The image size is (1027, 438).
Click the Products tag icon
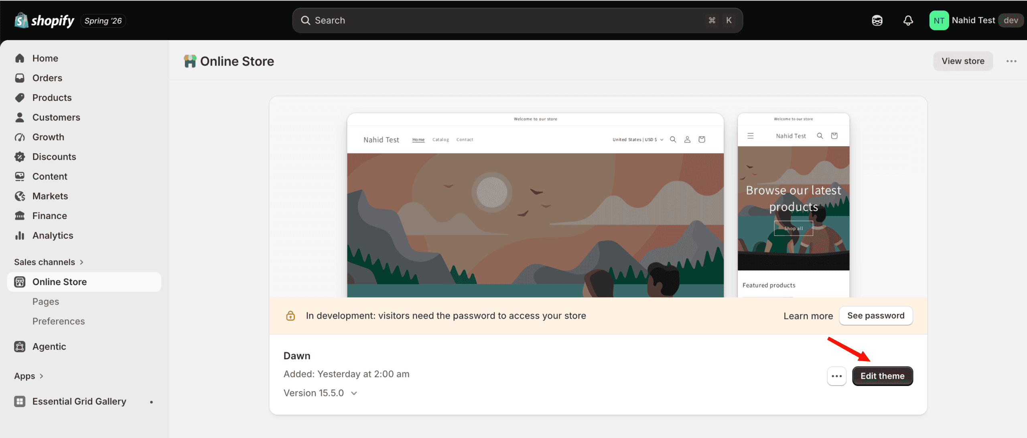coord(20,98)
